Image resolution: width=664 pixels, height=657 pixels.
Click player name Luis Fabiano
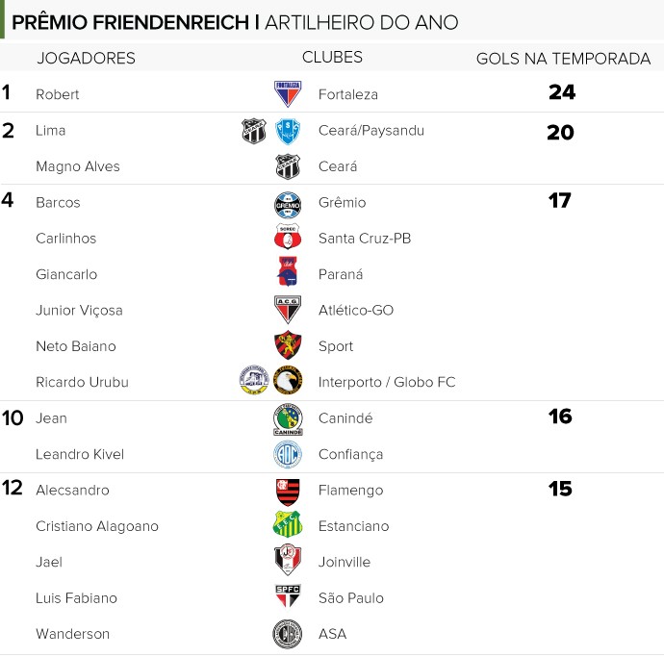76,597
